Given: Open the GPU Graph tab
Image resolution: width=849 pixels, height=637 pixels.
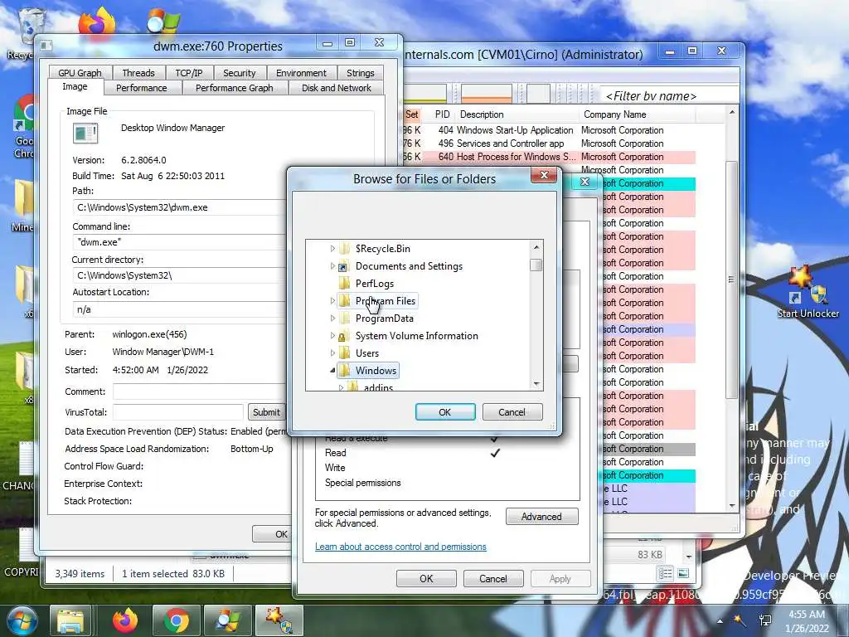Looking at the screenshot, I should [80, 73].
